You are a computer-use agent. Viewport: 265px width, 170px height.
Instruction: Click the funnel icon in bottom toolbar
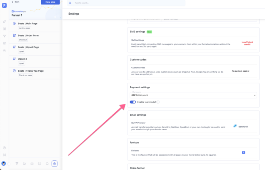coord(17,164)
